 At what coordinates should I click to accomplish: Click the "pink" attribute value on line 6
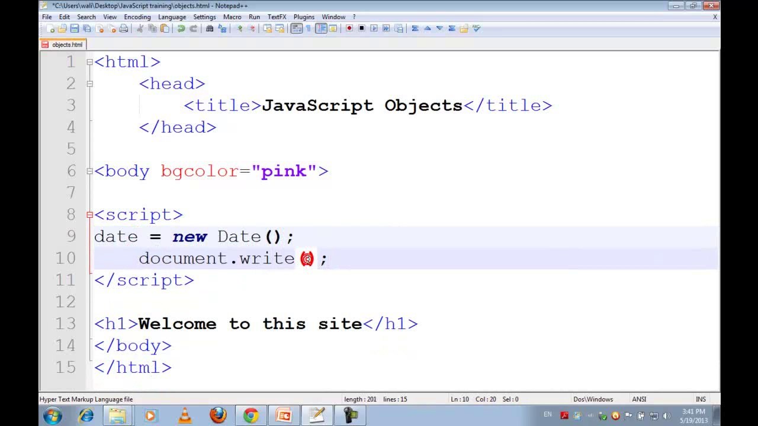(284, 171)
